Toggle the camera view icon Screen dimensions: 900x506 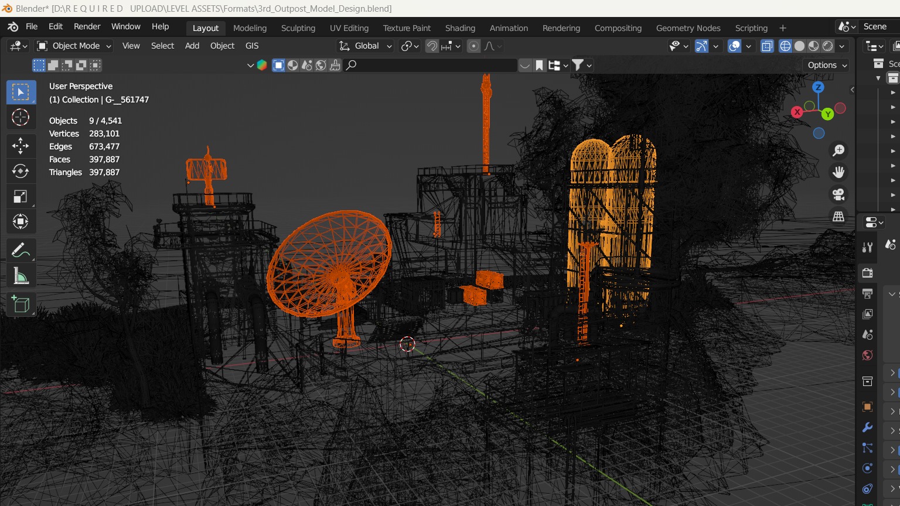(x=838, y=194)
